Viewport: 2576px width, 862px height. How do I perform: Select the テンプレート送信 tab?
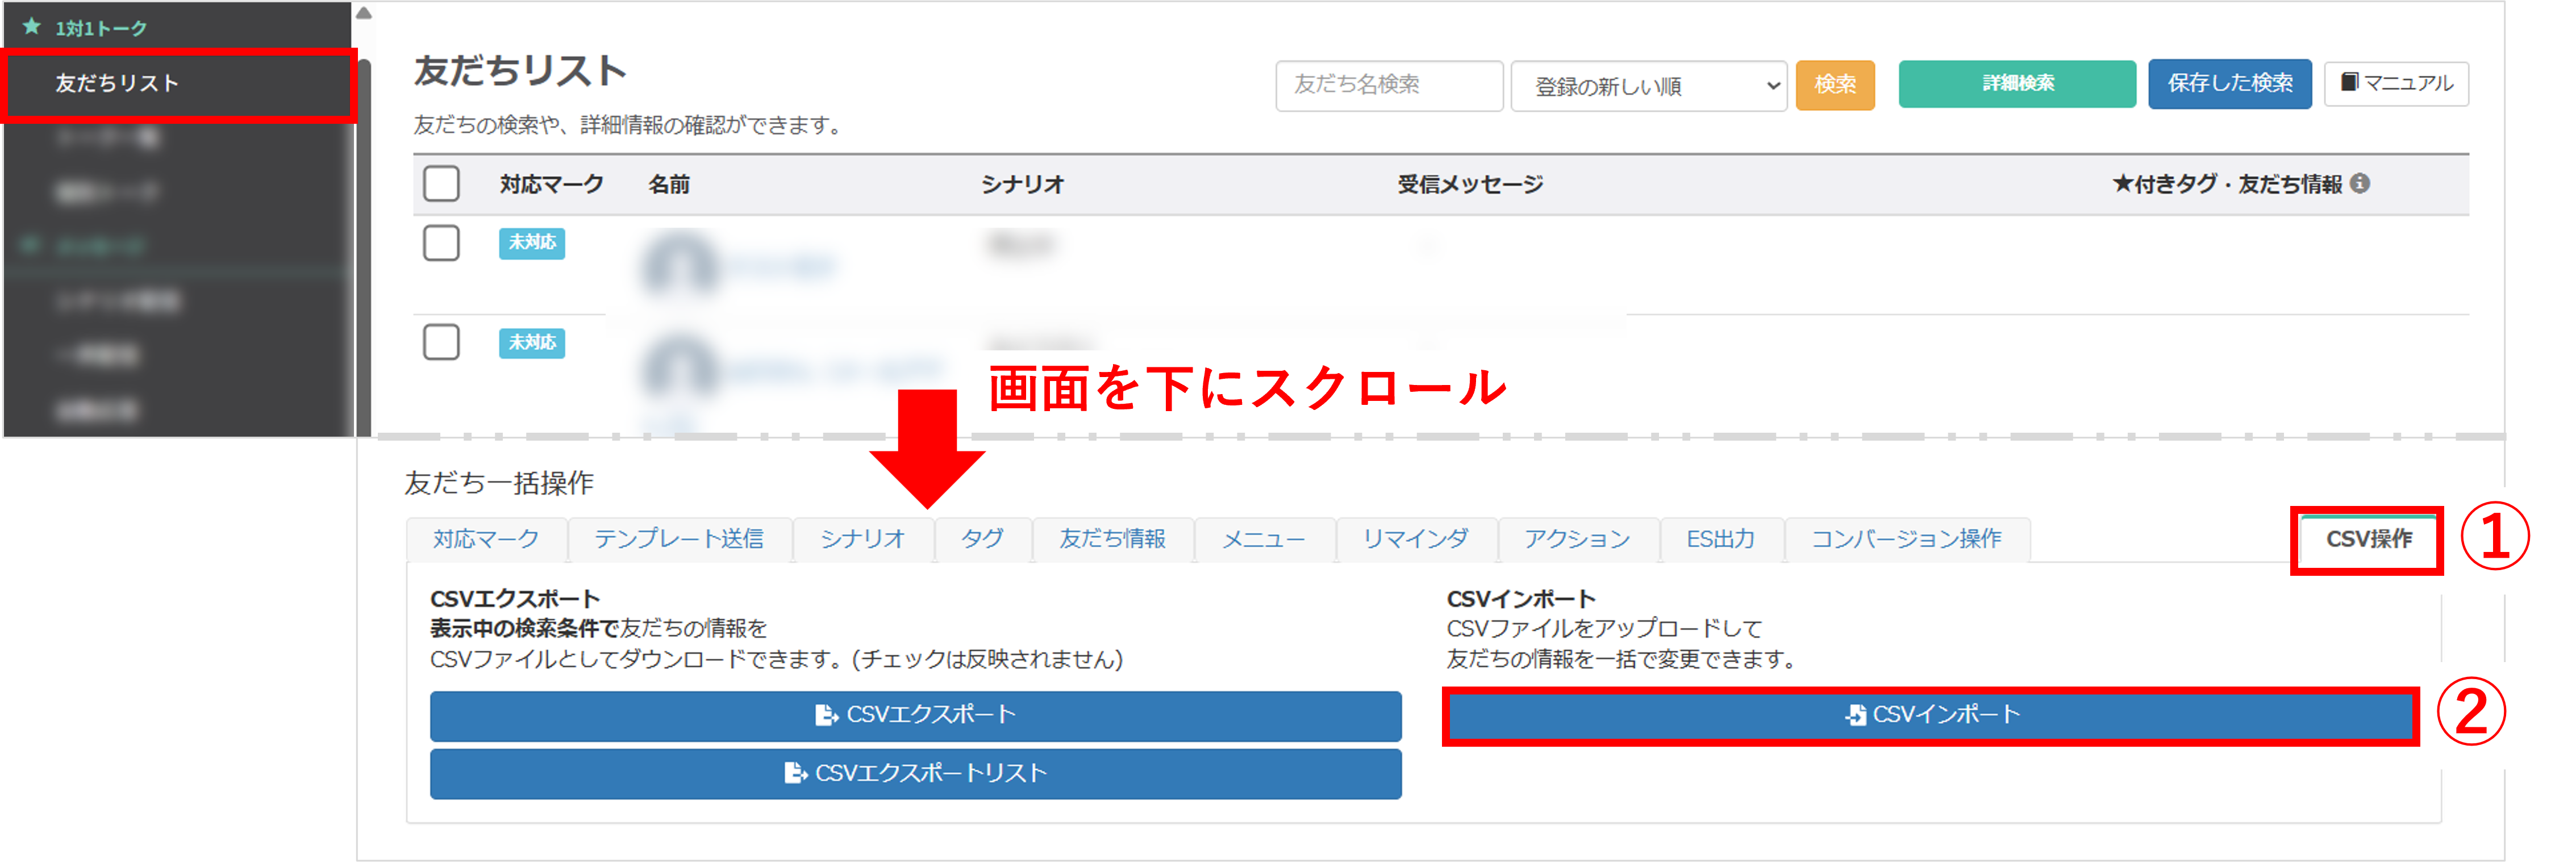(679, 539)
